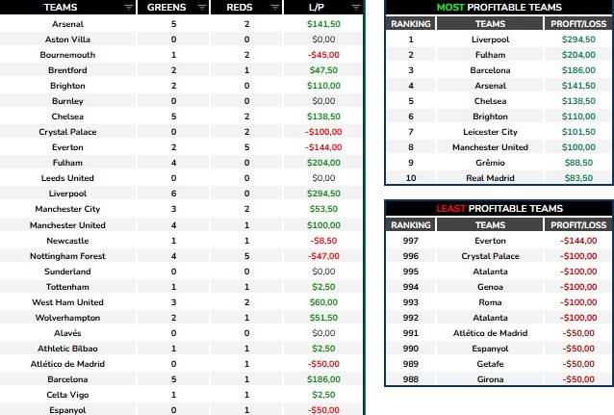The width and height of the screenshot is (614, 415).
Task: Click rank 997 in least profitable table
Action: [x=410, y=241]
